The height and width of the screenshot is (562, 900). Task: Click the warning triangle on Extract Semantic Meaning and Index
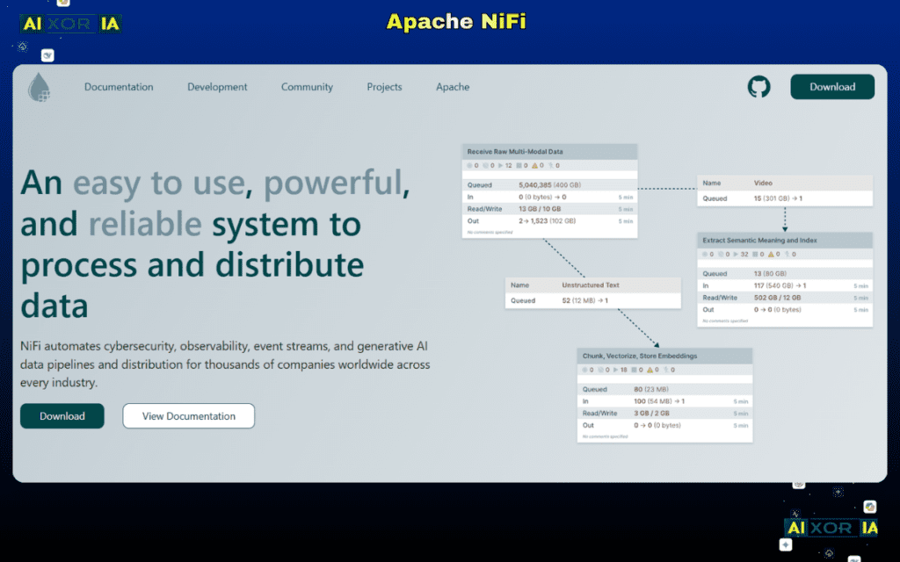tap(771, 255)
